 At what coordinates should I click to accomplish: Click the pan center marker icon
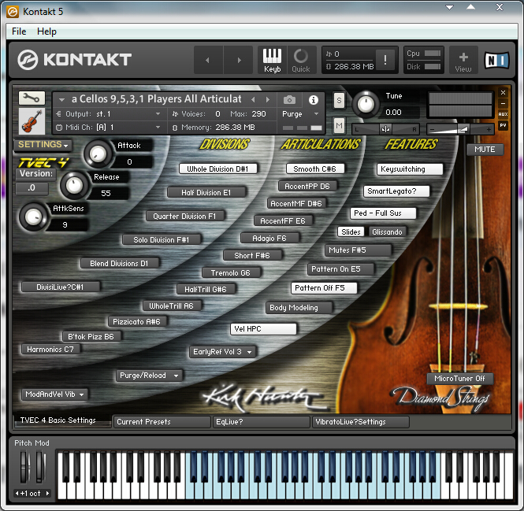pos(385,129)
